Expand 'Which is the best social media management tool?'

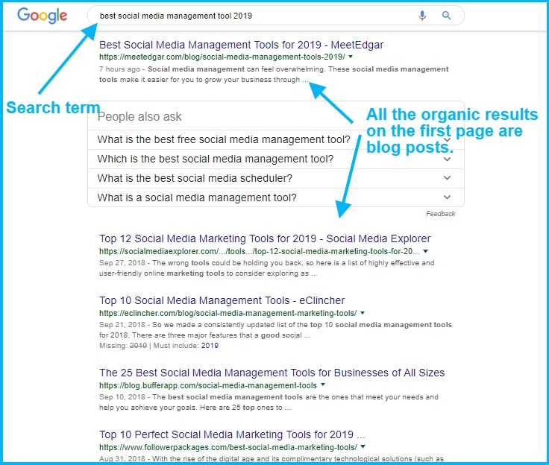click(x=276, y=159)
